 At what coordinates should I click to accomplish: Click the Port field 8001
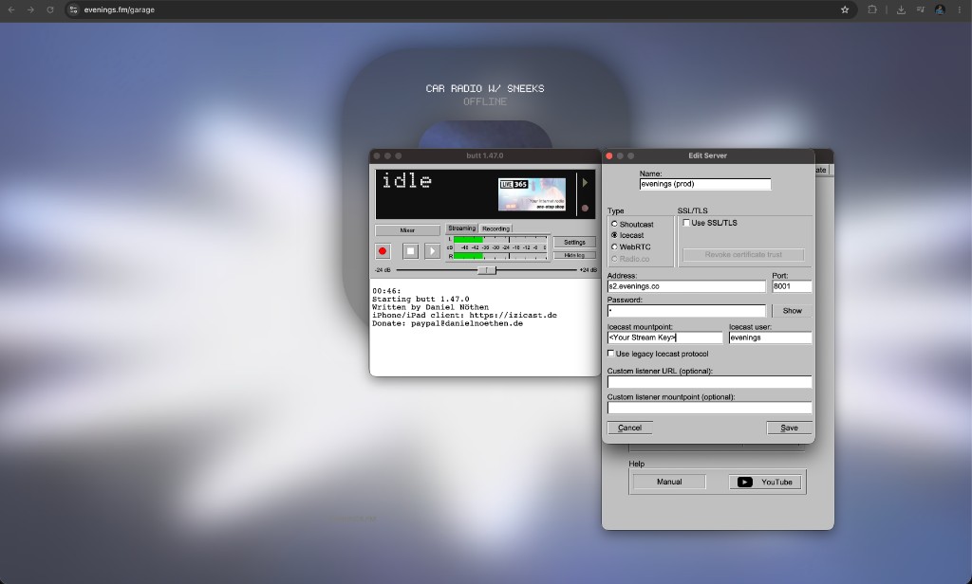click(792, 286)
